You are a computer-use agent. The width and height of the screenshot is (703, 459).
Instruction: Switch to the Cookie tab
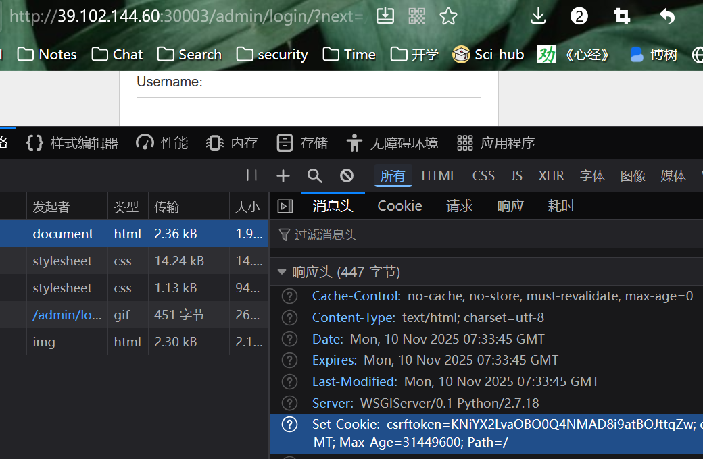(399, 206)
